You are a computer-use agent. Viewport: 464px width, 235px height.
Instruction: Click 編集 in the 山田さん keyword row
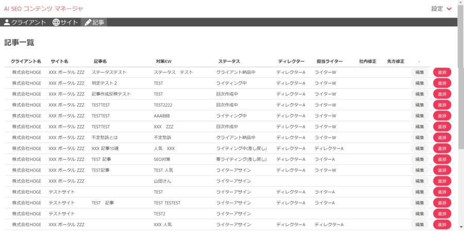[x=420, y=181]
